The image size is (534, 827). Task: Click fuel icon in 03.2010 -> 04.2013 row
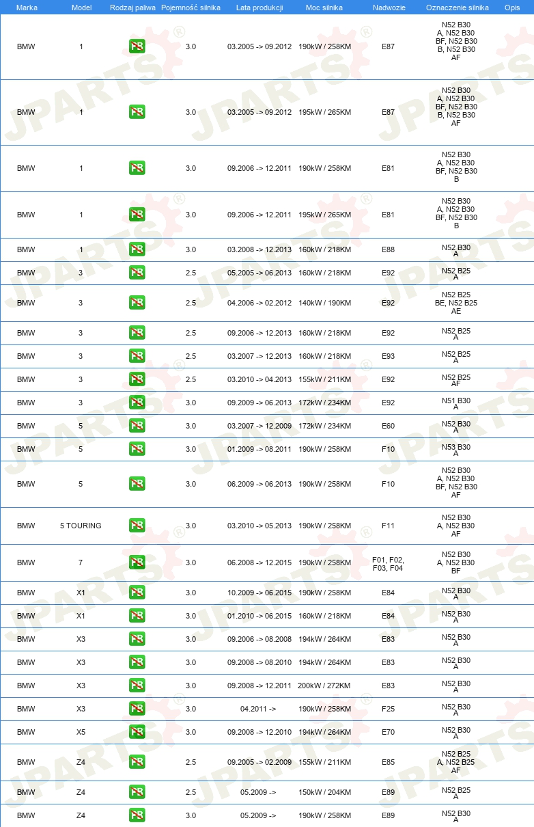click(x=137, y=379)
